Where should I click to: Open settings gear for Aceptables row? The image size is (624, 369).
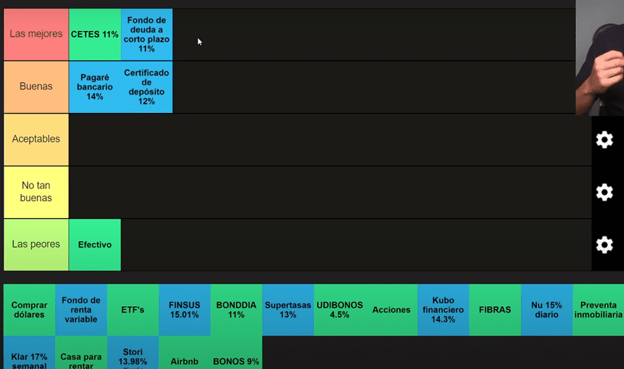(604, 140)
